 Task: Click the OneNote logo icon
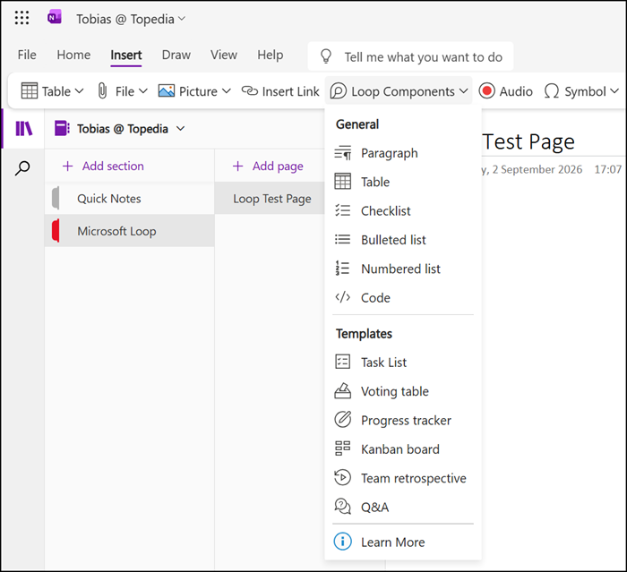coord(54,17)
